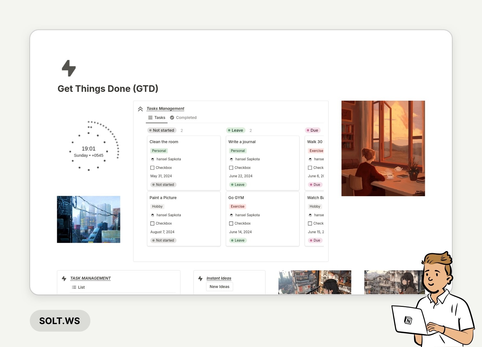The height and width of the screenshot is (347, 482).
Task: Open the clock widget showing 19:01
Action: (x=88, y=148)
